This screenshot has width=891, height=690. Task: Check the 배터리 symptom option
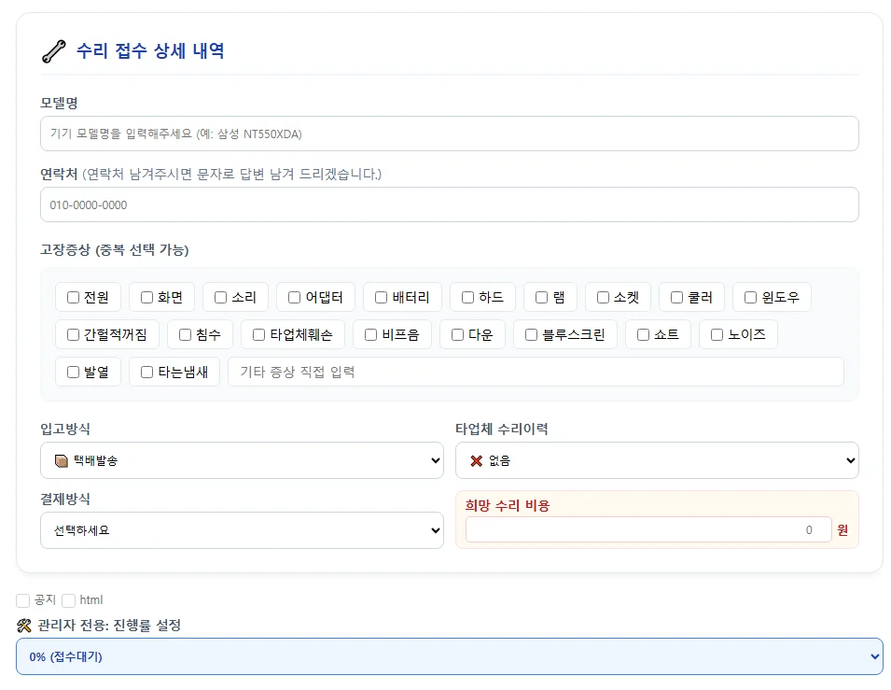tap(382, 298)
